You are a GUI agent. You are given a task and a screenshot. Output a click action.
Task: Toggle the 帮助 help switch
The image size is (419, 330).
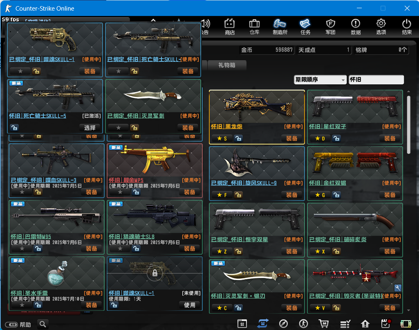click(11, 324)
